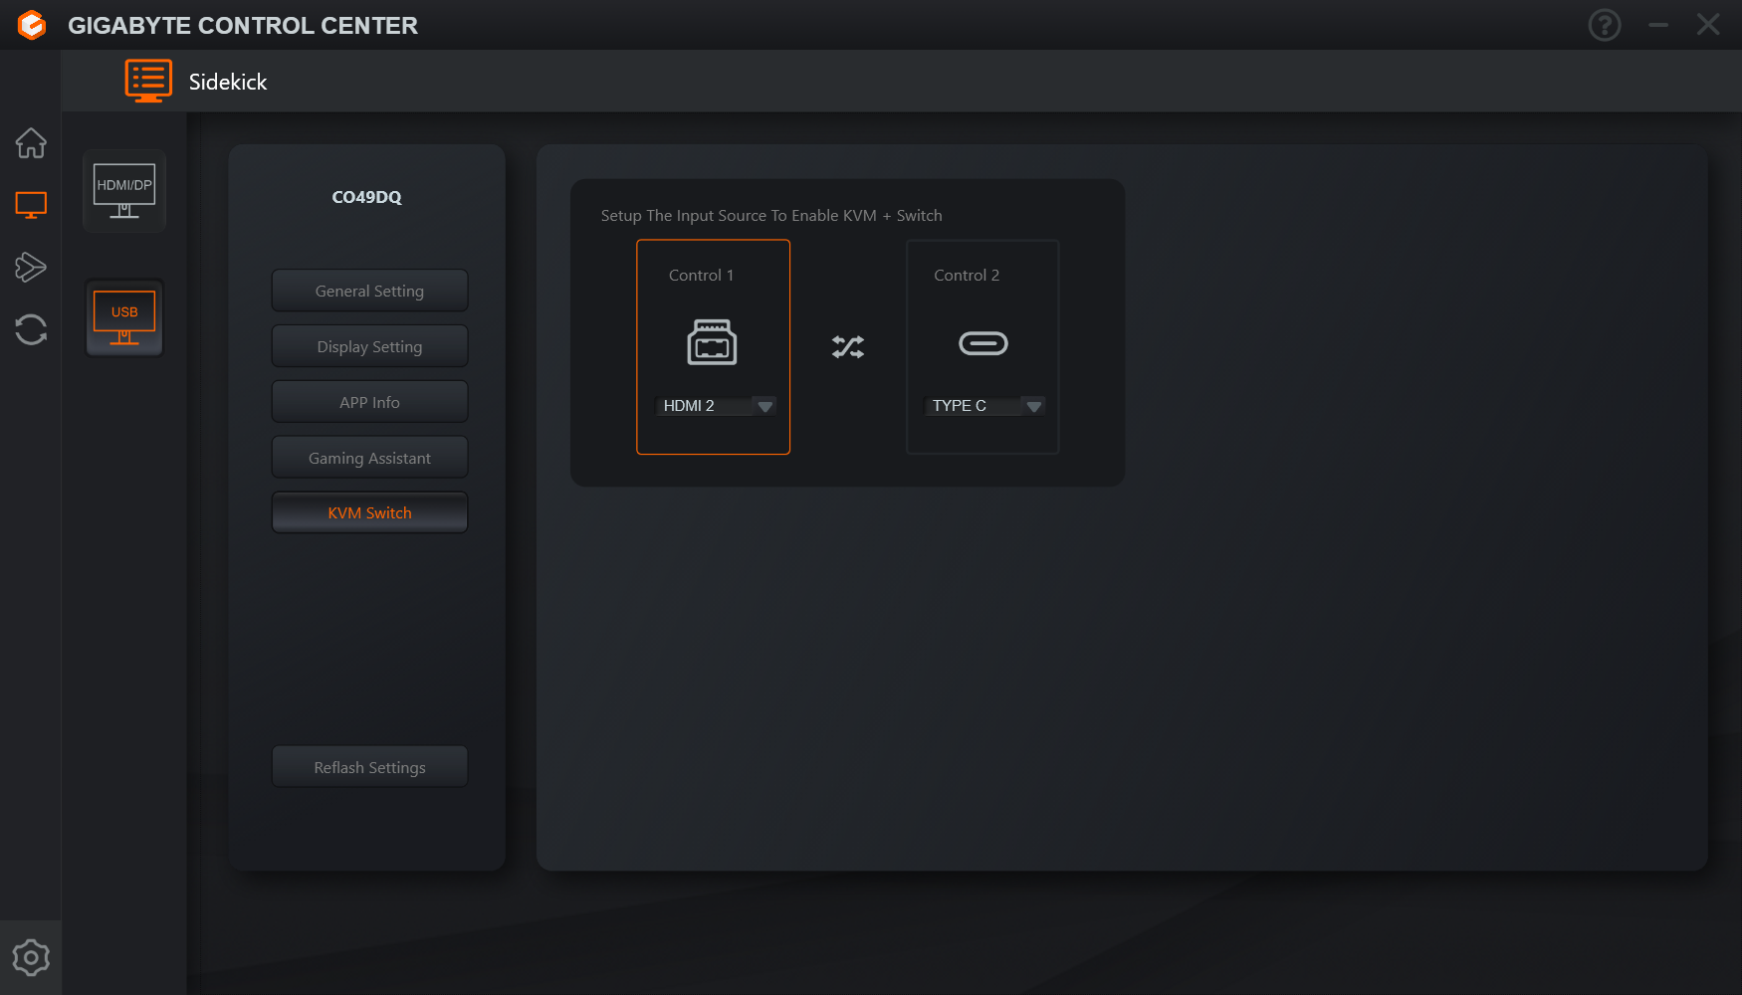
Task: Click the Gigabyte logo icon
Action: pyautogui.click(x=32, y=25)
